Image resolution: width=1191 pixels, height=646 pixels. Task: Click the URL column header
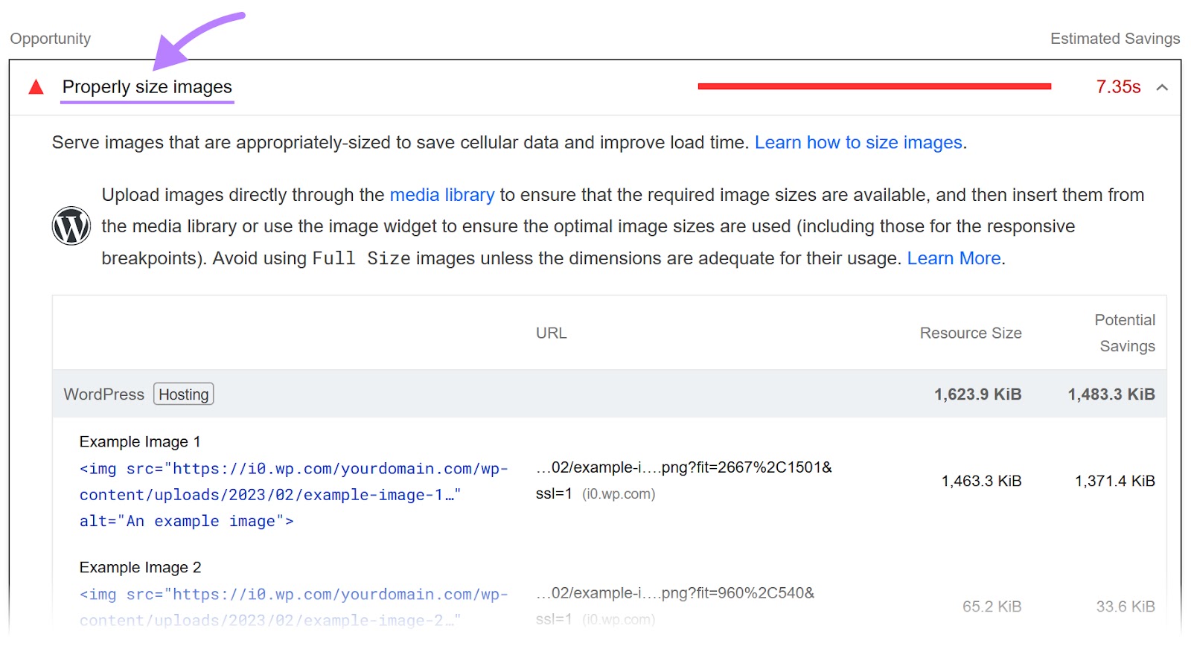click(x=551, y=333)
